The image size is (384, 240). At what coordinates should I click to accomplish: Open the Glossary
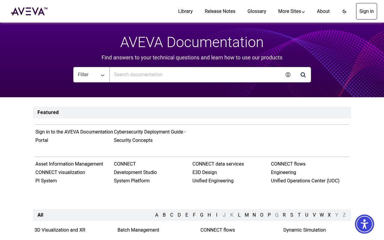[257, 11]
